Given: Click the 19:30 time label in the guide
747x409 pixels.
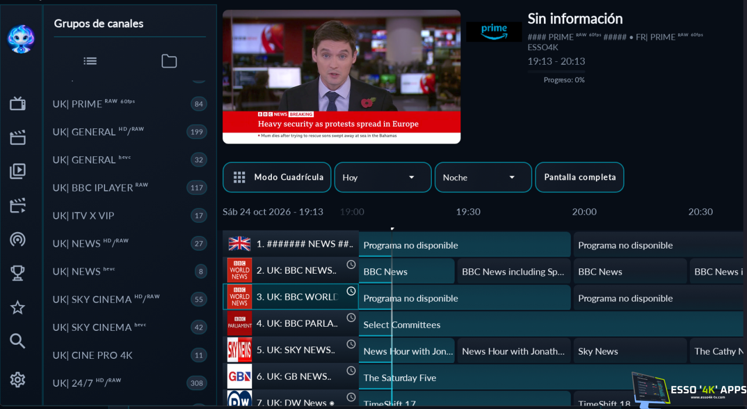Looking at the screenshot, I should click(468, 212).
